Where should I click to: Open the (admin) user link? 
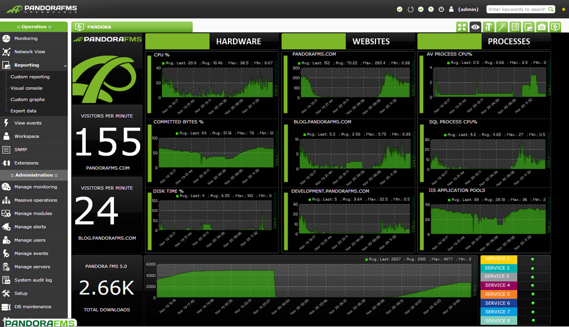468,9
